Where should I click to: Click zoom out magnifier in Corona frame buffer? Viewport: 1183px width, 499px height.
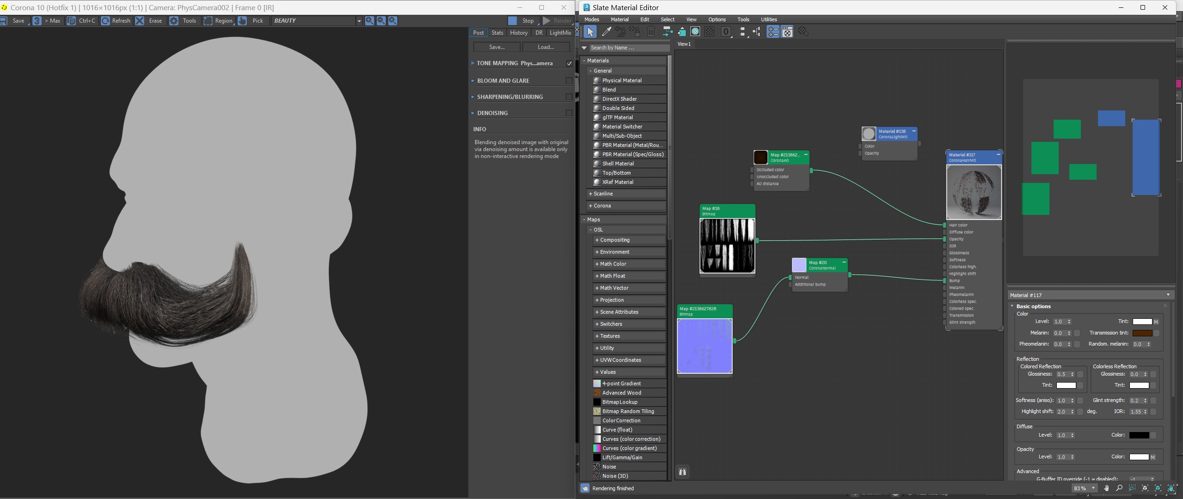(381, 21)
